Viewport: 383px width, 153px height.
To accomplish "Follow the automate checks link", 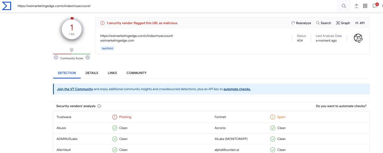I will (x=237, y=89).
